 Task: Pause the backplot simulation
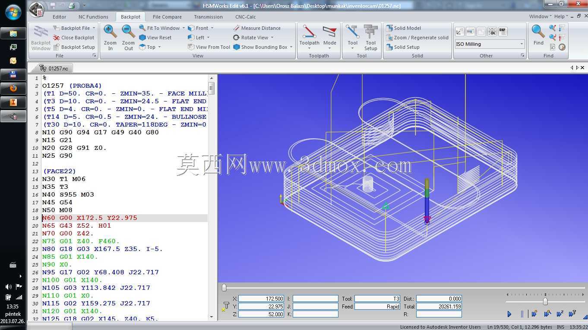point(522,314)
